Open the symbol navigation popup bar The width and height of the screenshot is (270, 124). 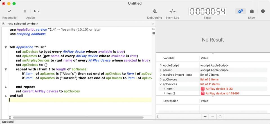coord(78,24)
